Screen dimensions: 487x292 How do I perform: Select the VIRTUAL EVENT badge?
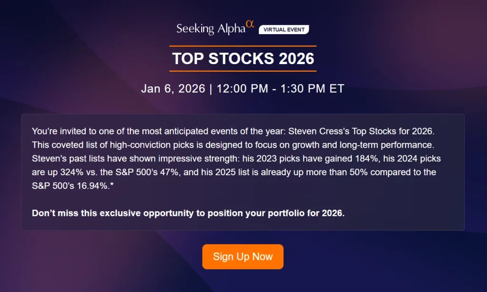coord(284,29)
